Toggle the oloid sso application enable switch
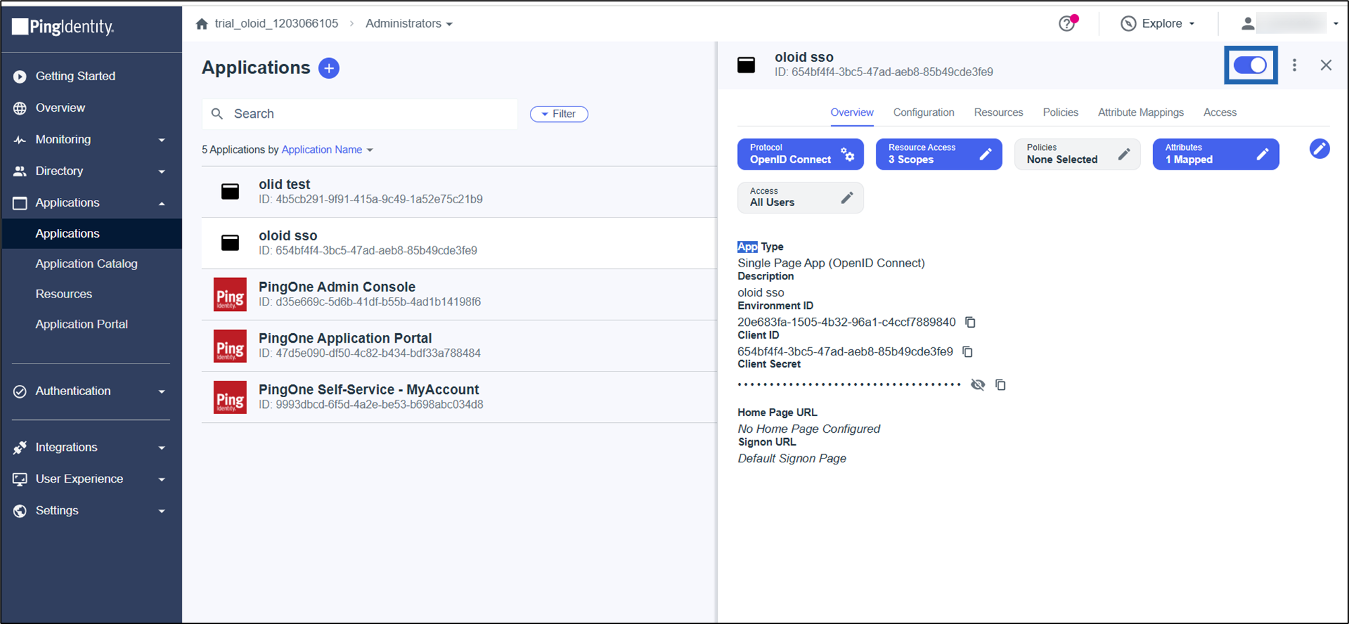The width and height of the screenshot is (1349, 624). click(1250, 65)
